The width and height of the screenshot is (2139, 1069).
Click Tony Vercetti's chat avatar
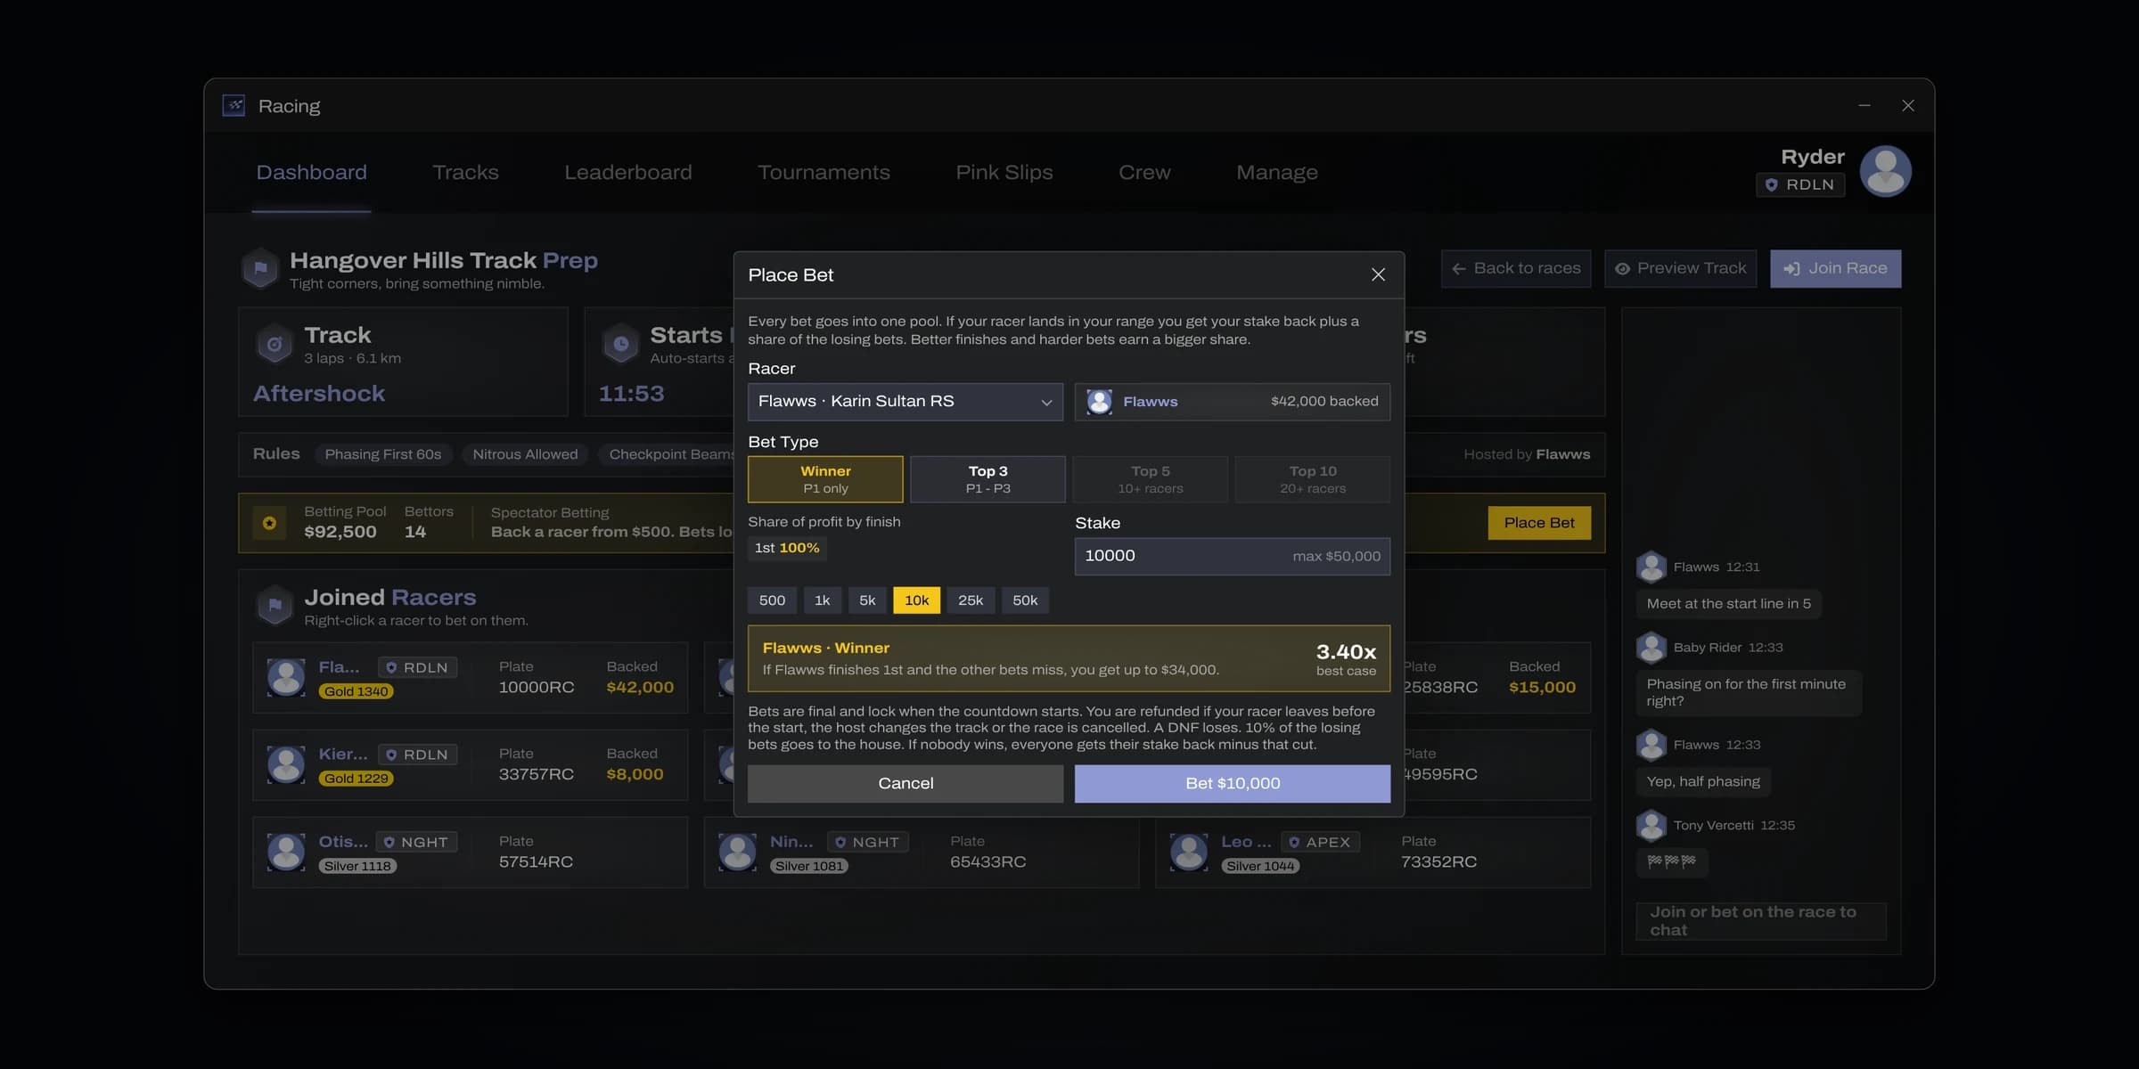click(1651, 826)
